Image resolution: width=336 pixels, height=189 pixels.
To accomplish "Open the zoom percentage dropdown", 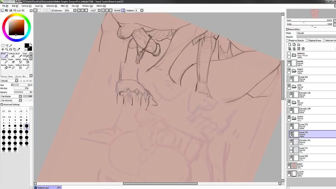I will pos(75,10).
